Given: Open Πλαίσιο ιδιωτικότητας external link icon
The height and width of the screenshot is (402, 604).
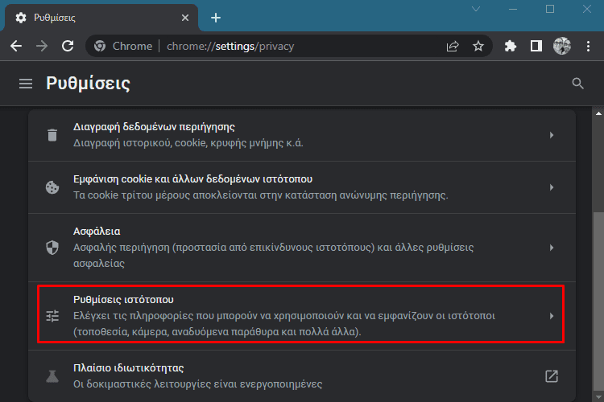Looking at the screenshot, I should pos(552,375).
